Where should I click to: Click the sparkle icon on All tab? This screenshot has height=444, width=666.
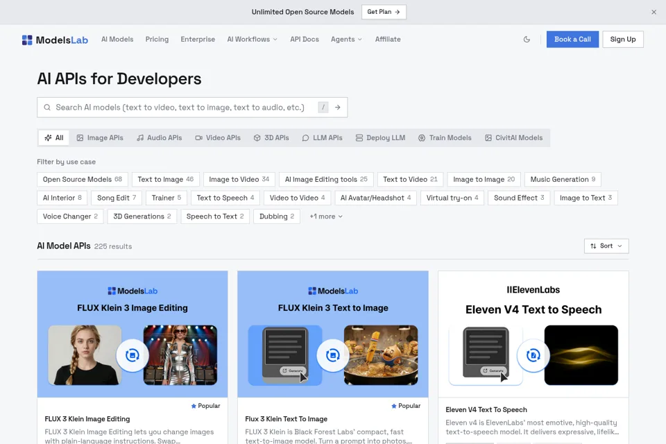[x=48, y=138]
